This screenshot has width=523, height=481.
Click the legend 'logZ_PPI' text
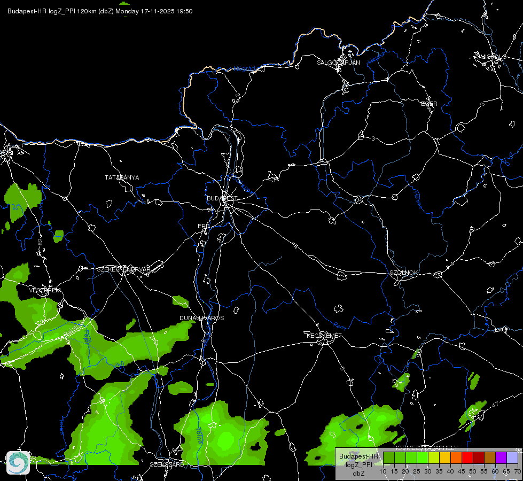[358, 464]
